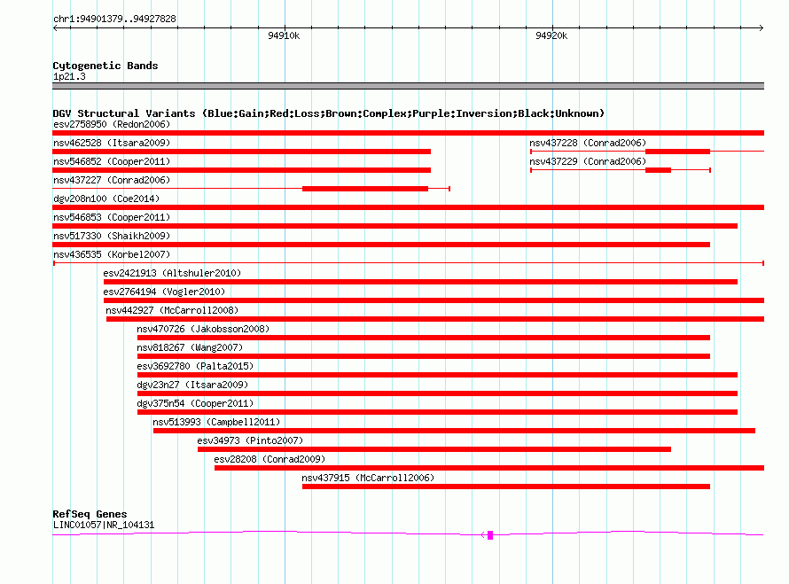Click the ruler's left arrowhead

point(55,27)
